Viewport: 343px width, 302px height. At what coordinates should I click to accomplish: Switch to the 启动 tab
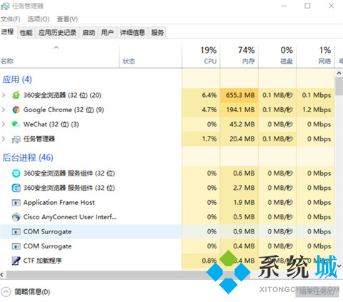pos(89,32)
